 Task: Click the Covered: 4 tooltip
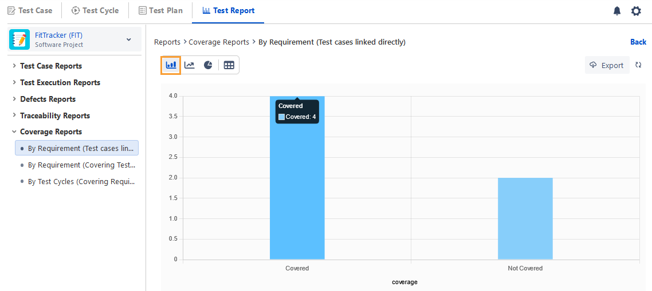tap(297, 111)
